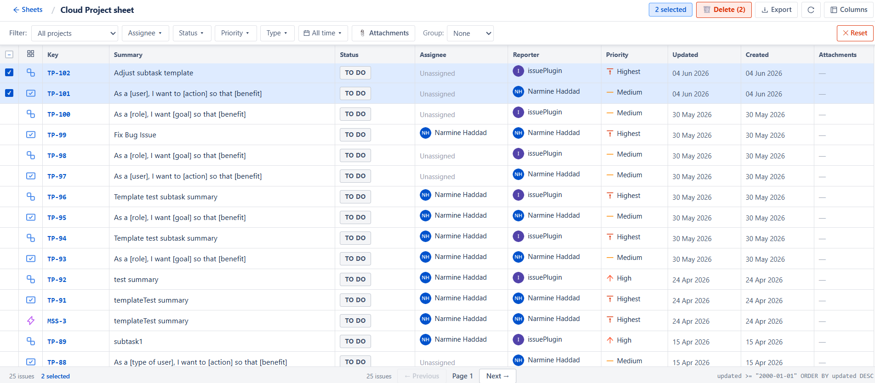Click the Delete (2) button
This screenshot has width=875, height=383.
point(724,10)
